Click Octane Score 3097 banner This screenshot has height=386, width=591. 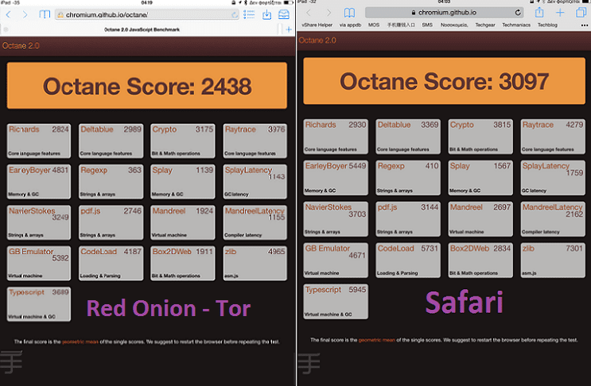pyautogui.click(x=444, y=81)
